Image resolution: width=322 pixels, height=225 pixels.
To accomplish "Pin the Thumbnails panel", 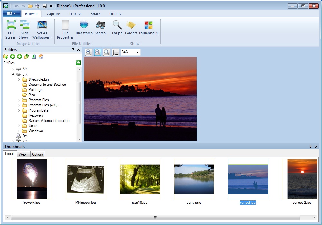I will [310, 147].
